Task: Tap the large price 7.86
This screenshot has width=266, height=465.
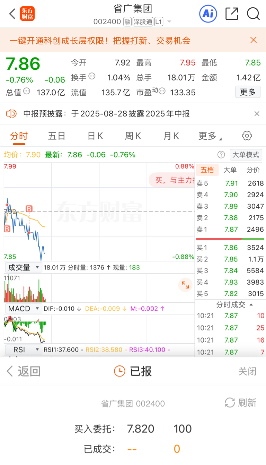Action: (x=23, y=64)
